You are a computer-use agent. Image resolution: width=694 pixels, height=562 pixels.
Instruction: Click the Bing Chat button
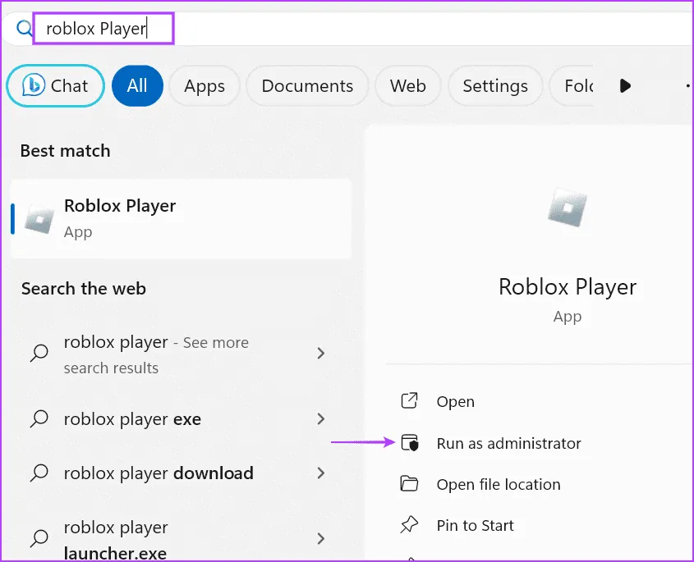tap(55, 86)
